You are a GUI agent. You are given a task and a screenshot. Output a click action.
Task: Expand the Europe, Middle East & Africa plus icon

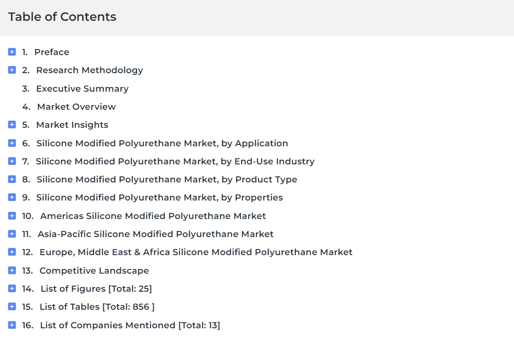12,252
